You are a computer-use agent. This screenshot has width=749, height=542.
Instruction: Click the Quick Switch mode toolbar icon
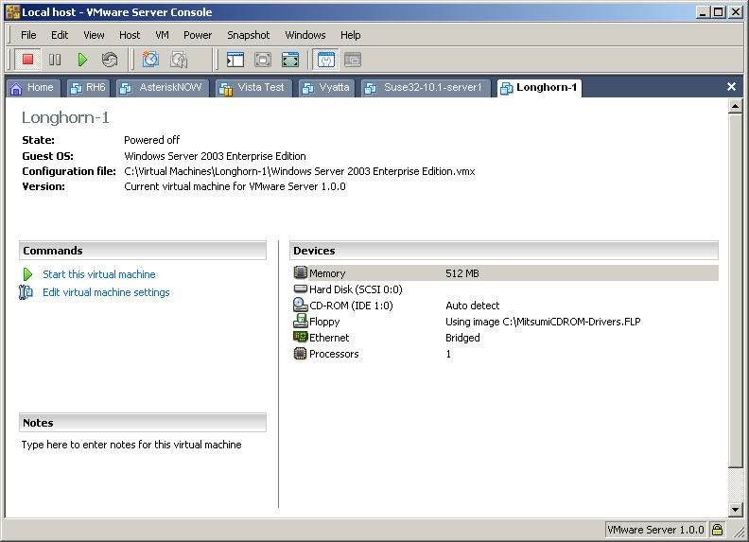point(263,60)
